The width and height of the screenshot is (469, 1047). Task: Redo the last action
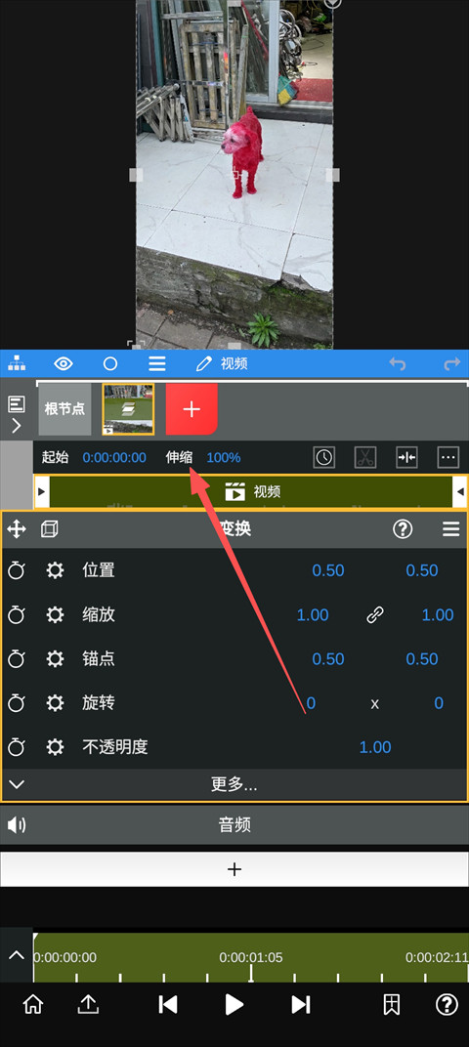[x=452, y=364]
